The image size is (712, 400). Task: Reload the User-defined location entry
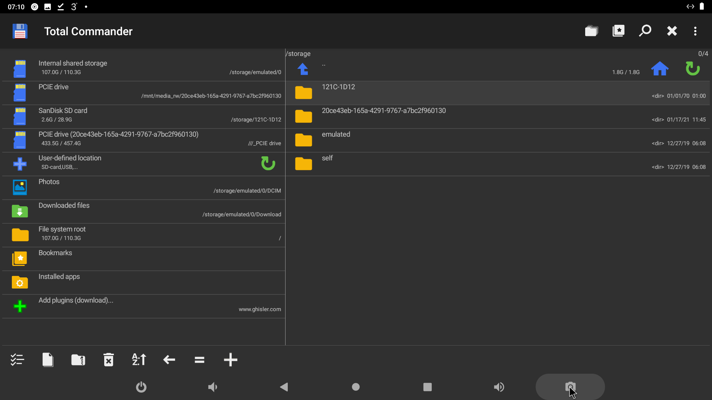click(x=268, y=163)
